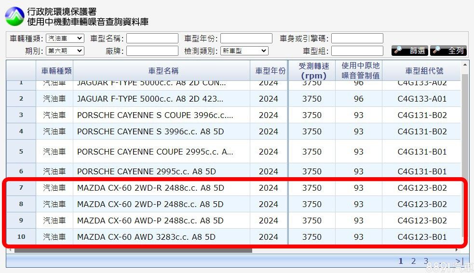Go to page 3 of results
Image resolution: width=474 pixels, height=273 pixels.
pos(426,261)
